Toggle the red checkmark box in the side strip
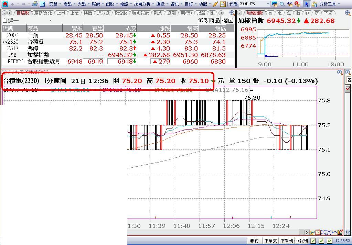The width and height of the screenshot is (352, 245). click(x=348, y=88)
